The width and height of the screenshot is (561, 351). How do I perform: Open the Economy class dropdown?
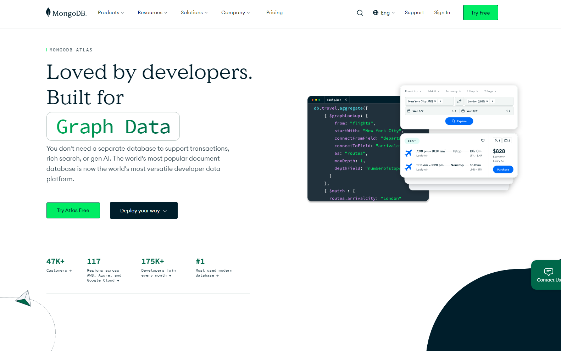(454, 91)
